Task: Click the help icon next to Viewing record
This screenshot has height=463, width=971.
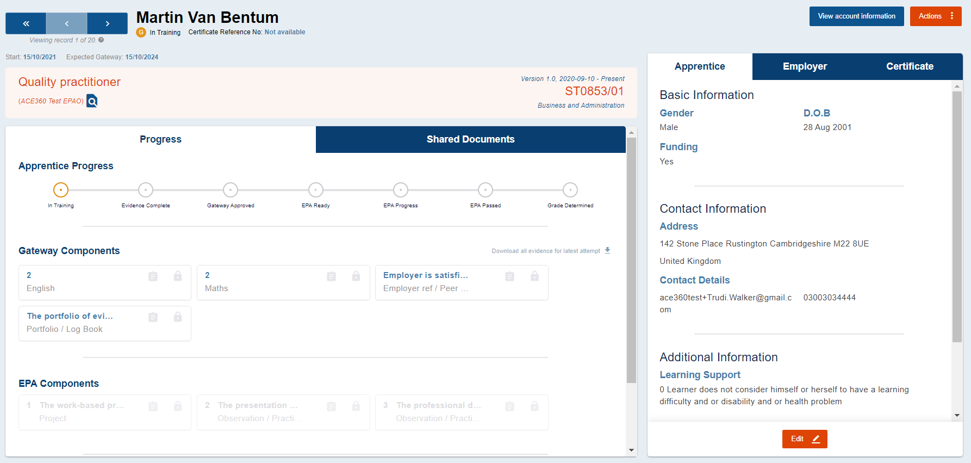Action: click(x=101, y=40)
